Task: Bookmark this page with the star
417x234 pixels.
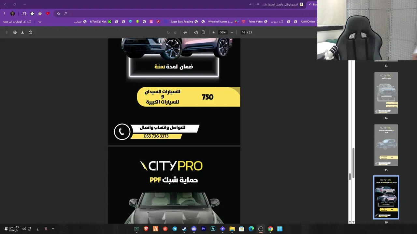Action: click(59, 14)
